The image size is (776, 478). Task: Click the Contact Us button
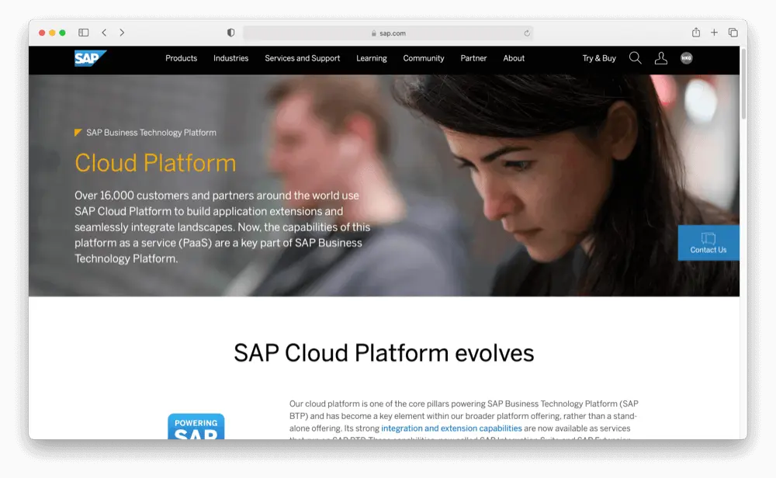tap(708, 243)
